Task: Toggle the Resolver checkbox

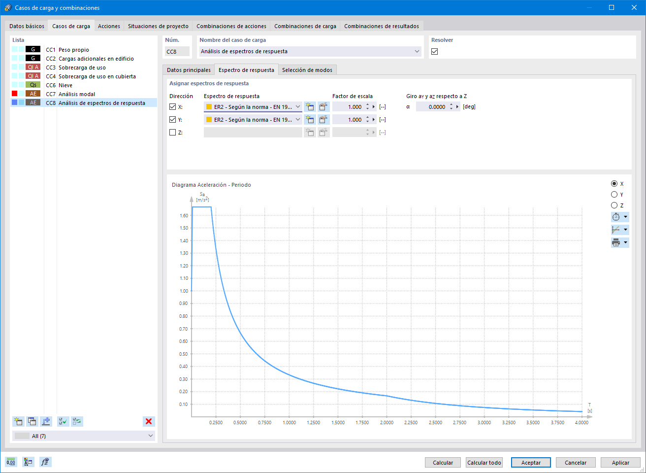Action: pos(434,51)
